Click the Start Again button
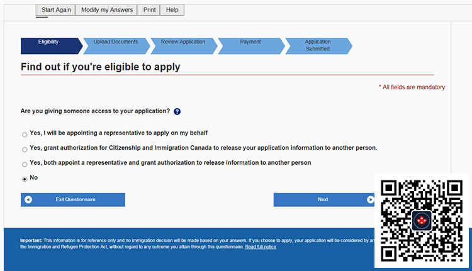Image resolution: width=472 pixels, height=271 pixels. coord(55,10)
